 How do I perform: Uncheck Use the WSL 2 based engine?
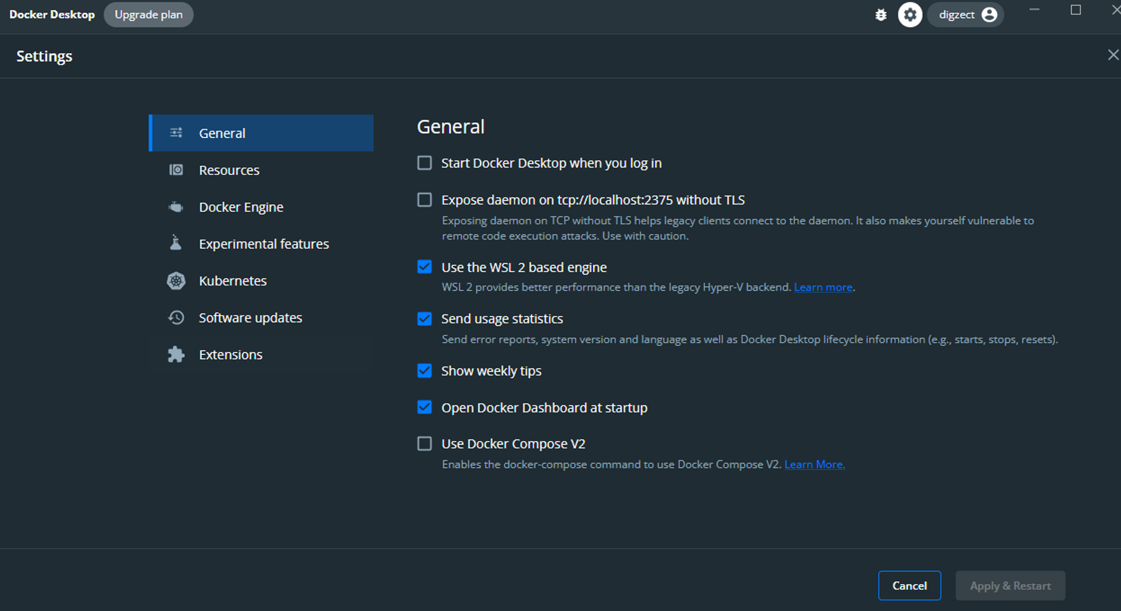[425, 267]
